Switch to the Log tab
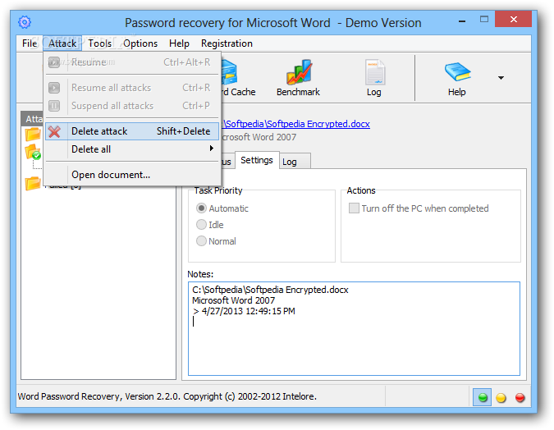 (295, 162)
